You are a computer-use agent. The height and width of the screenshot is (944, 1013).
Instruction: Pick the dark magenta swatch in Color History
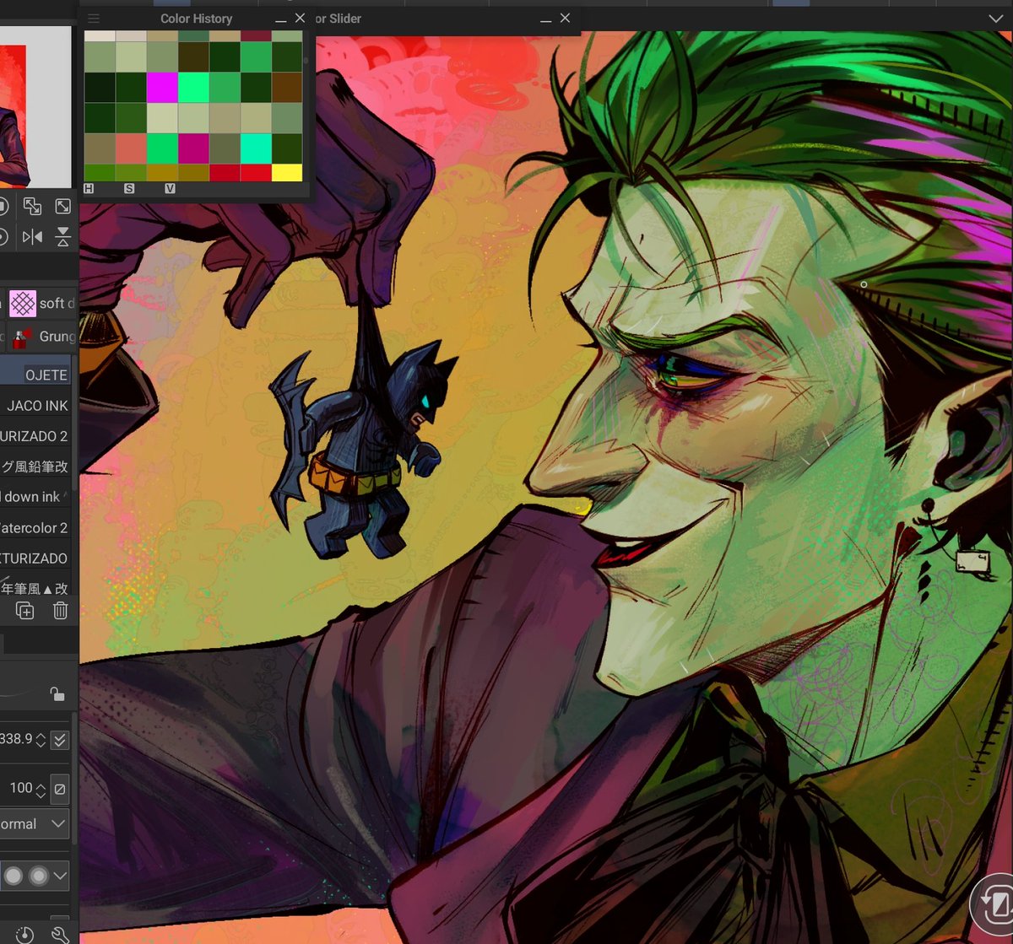pos(193,148)
